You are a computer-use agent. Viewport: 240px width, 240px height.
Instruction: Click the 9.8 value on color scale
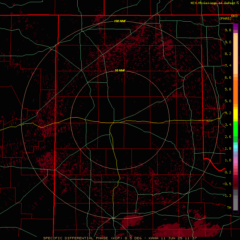point(228,30)
